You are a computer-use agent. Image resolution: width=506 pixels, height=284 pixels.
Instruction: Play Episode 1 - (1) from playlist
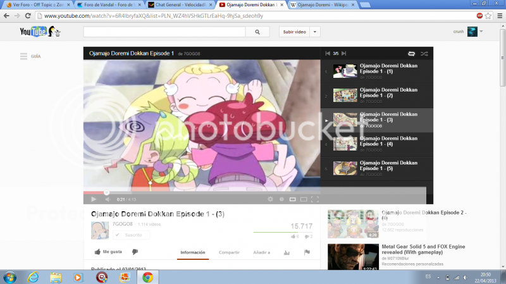[376, 71]
